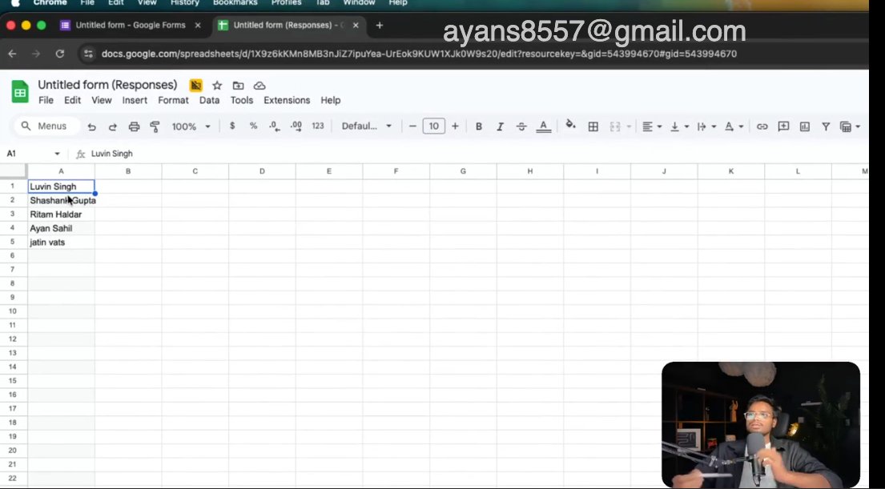Open the Tools menu
The width and height of the screenshot is (885, 489).
pos(242,100)
